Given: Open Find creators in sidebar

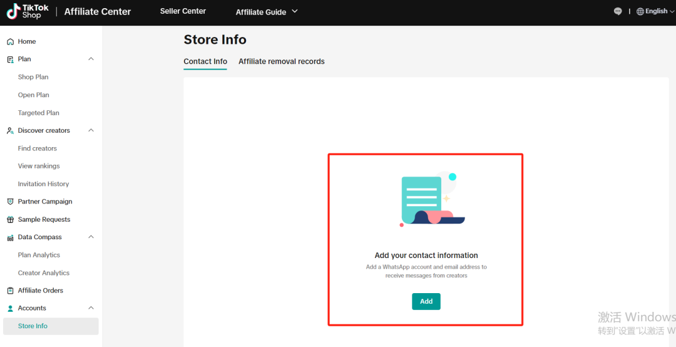Looking at the screenshot, I should coord(38,148).
